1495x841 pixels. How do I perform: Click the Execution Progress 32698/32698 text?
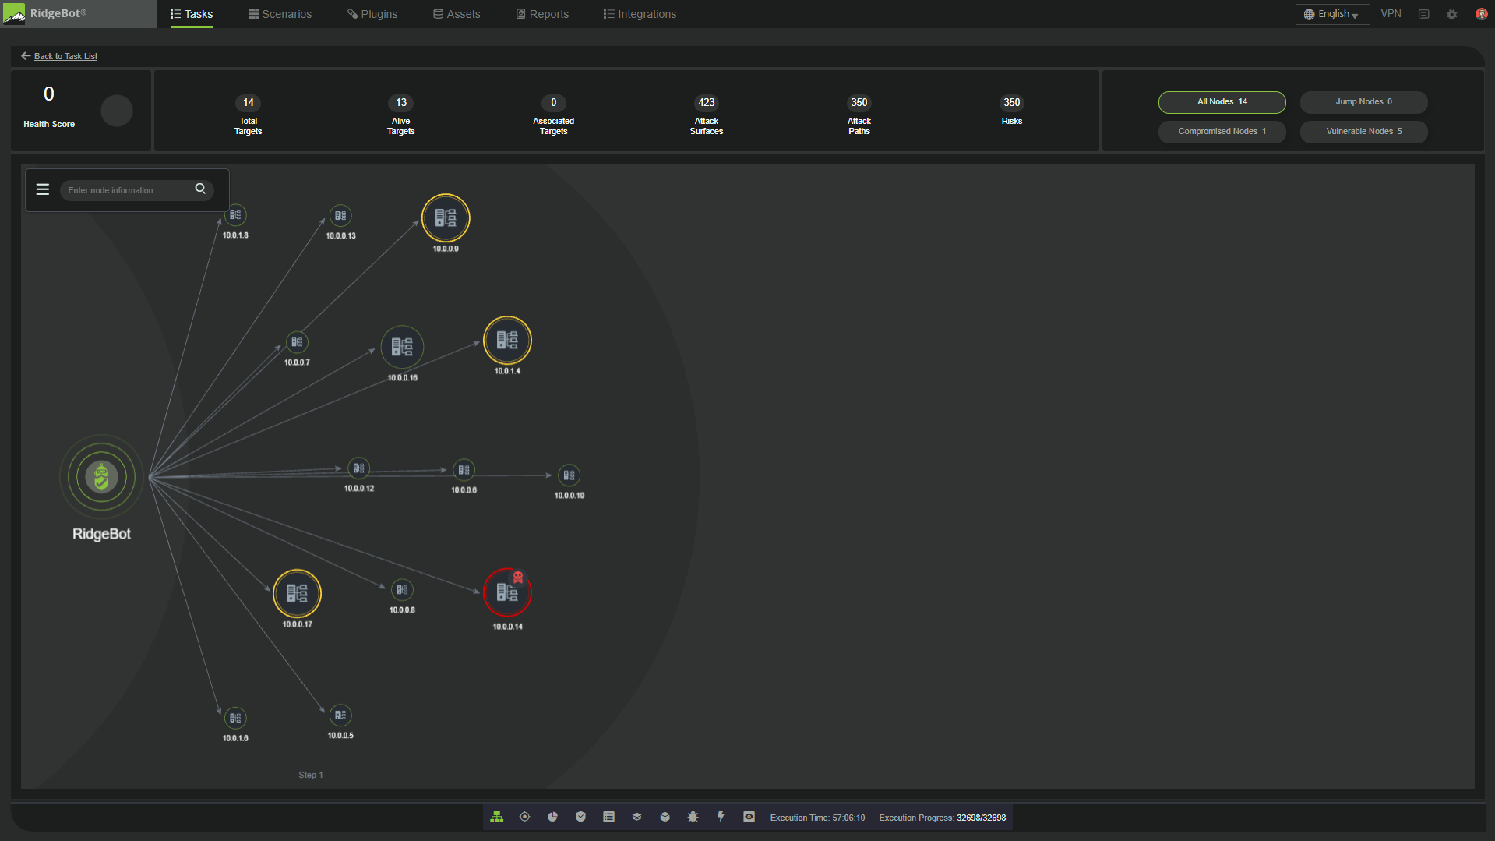tap(942, 818)
